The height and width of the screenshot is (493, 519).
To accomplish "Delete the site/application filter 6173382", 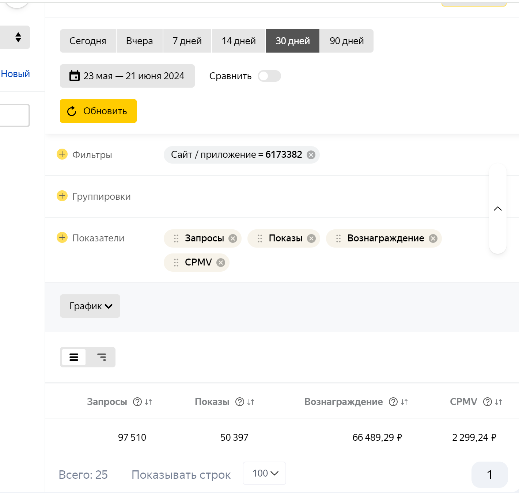I will [x=311, y=155].
